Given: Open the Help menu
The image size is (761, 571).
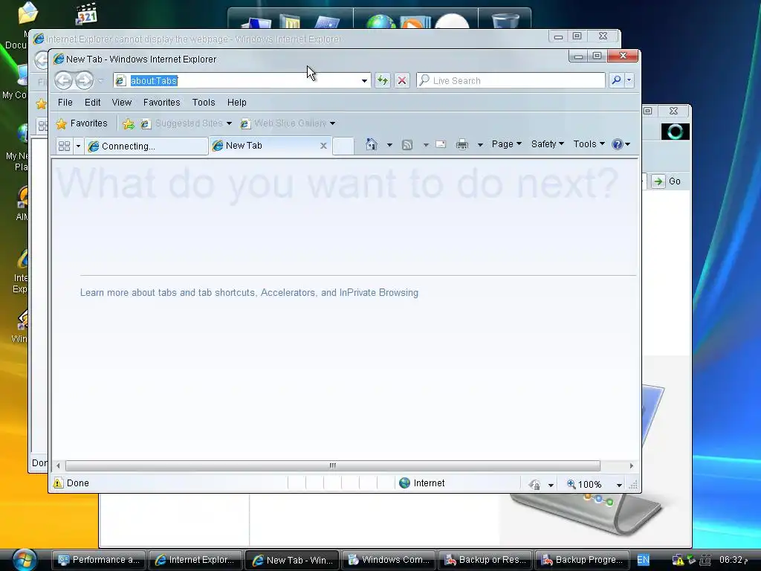Looking at the screenshot, I should click(237, 103).
